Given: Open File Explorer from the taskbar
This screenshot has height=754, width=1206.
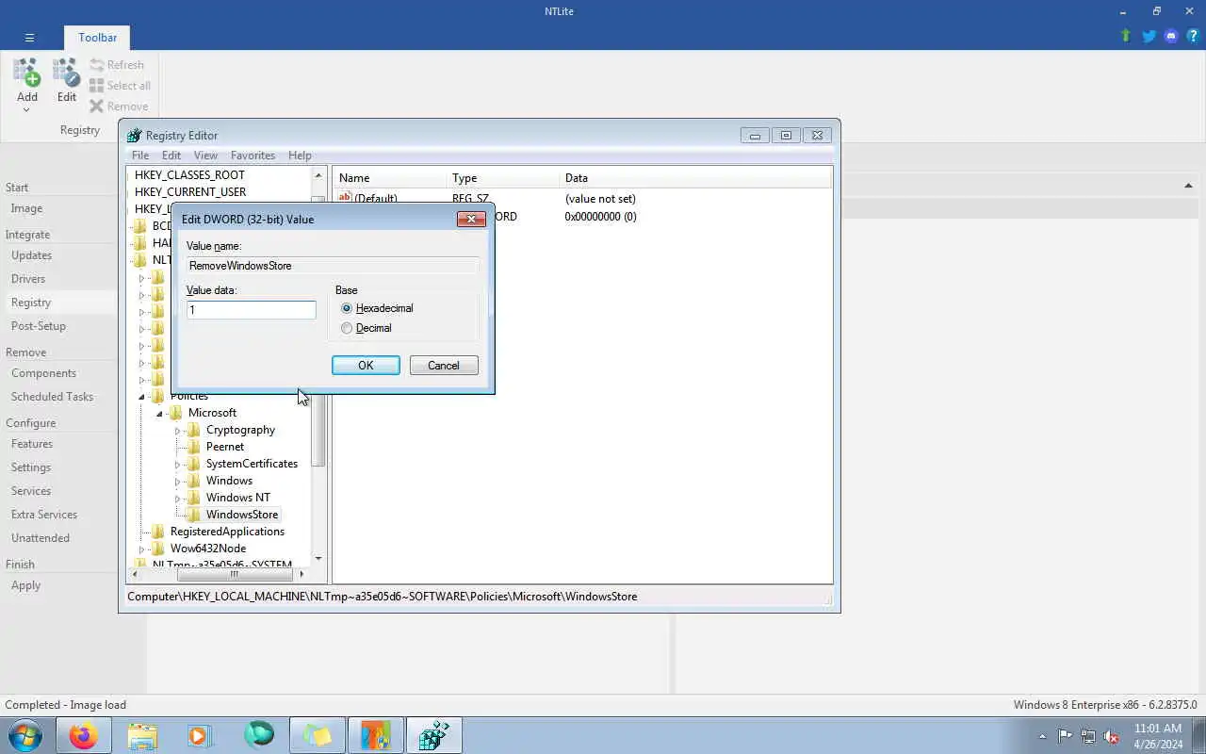Looking at the screenshot, I should click(142, 735).
